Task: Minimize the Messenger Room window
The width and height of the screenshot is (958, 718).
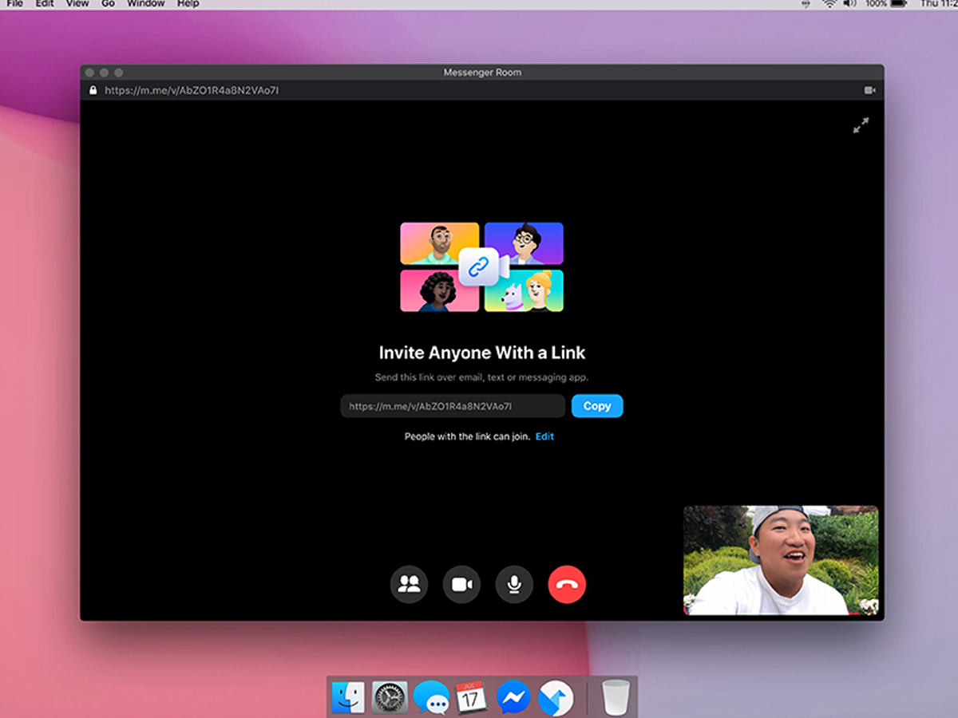Action: pyautogui.click(x=105, y=73)
